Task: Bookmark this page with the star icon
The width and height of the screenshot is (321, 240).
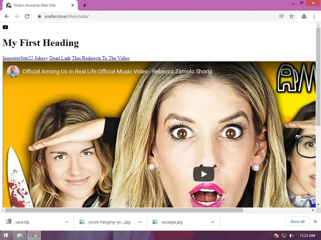Action: (x=292, y=16)
